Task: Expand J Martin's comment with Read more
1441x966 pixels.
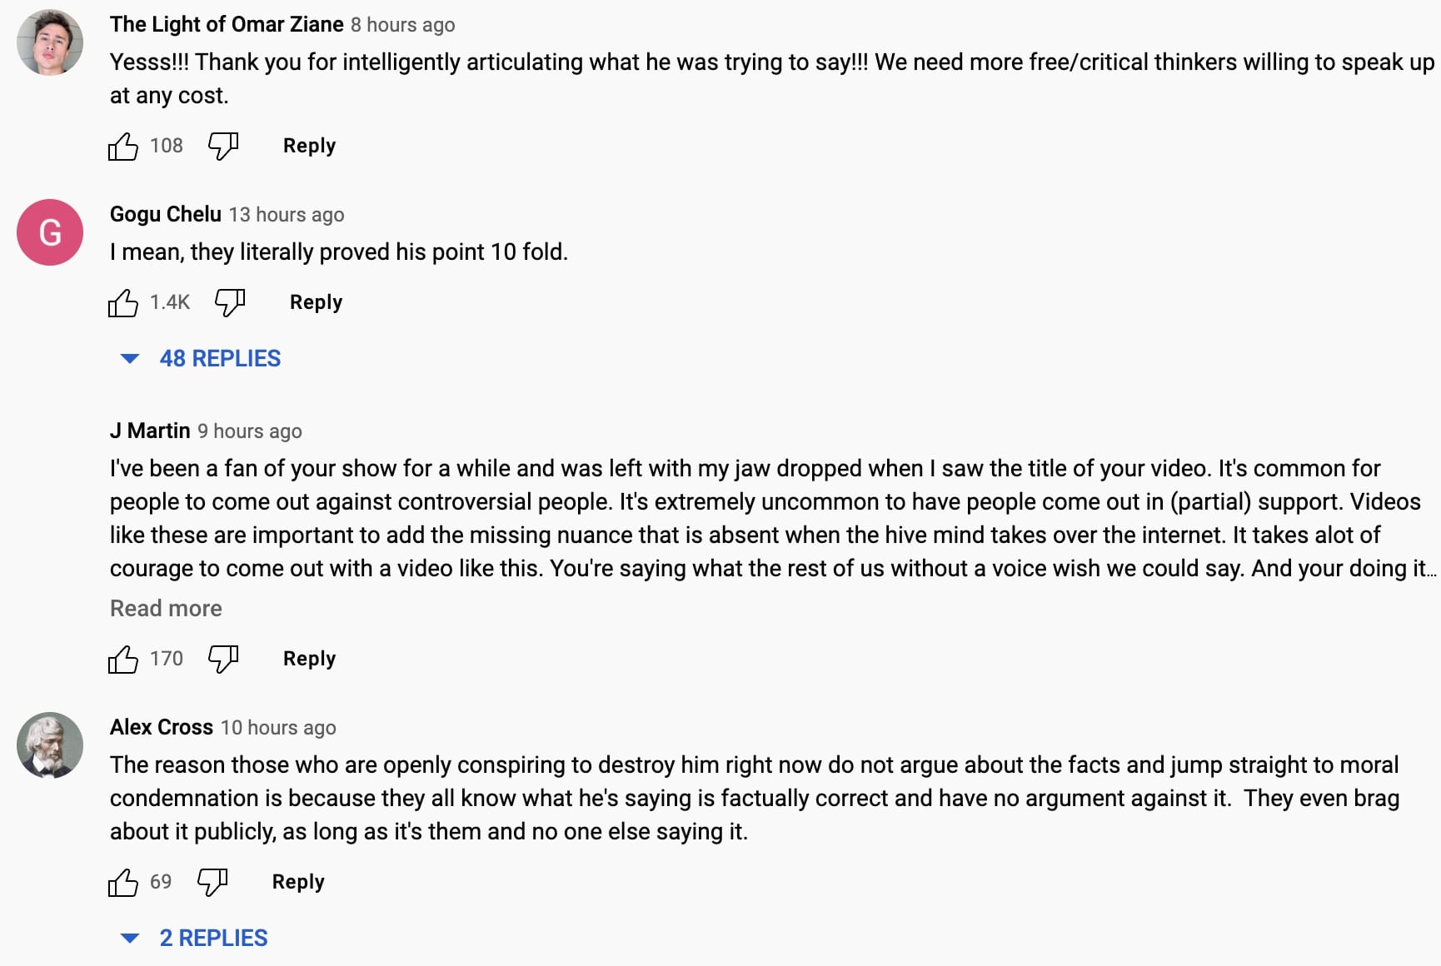Action: click(x=166, y=609)
